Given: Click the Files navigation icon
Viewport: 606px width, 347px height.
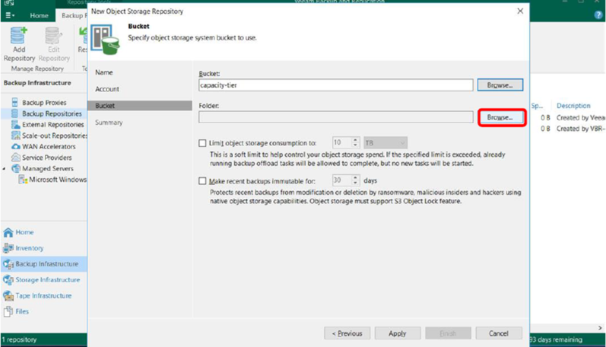Looking at the screenshot, I should [x=8, y=311].
